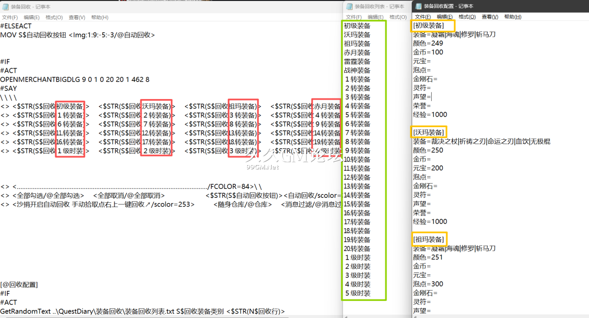Click the Notepad icon in 装备回收配置 title bar
This screenshot has height=318, width=589.
click(419, 6)
